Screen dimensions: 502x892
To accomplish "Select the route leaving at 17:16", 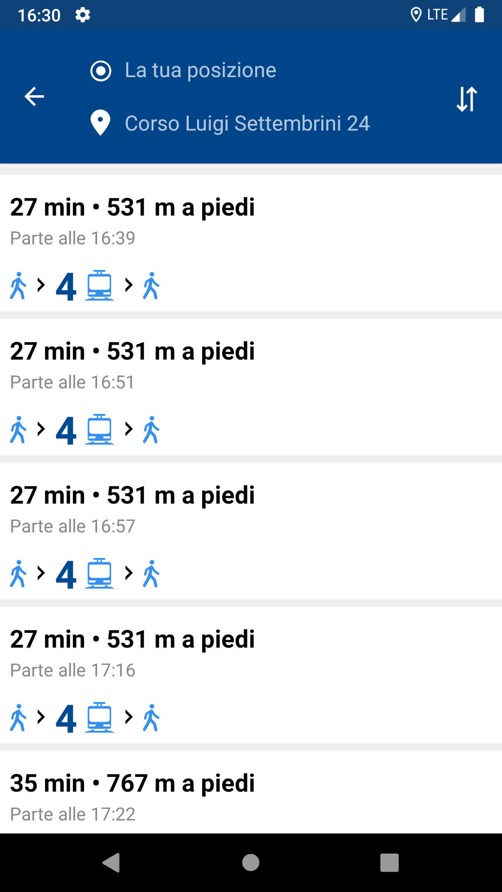I will 251,675.
